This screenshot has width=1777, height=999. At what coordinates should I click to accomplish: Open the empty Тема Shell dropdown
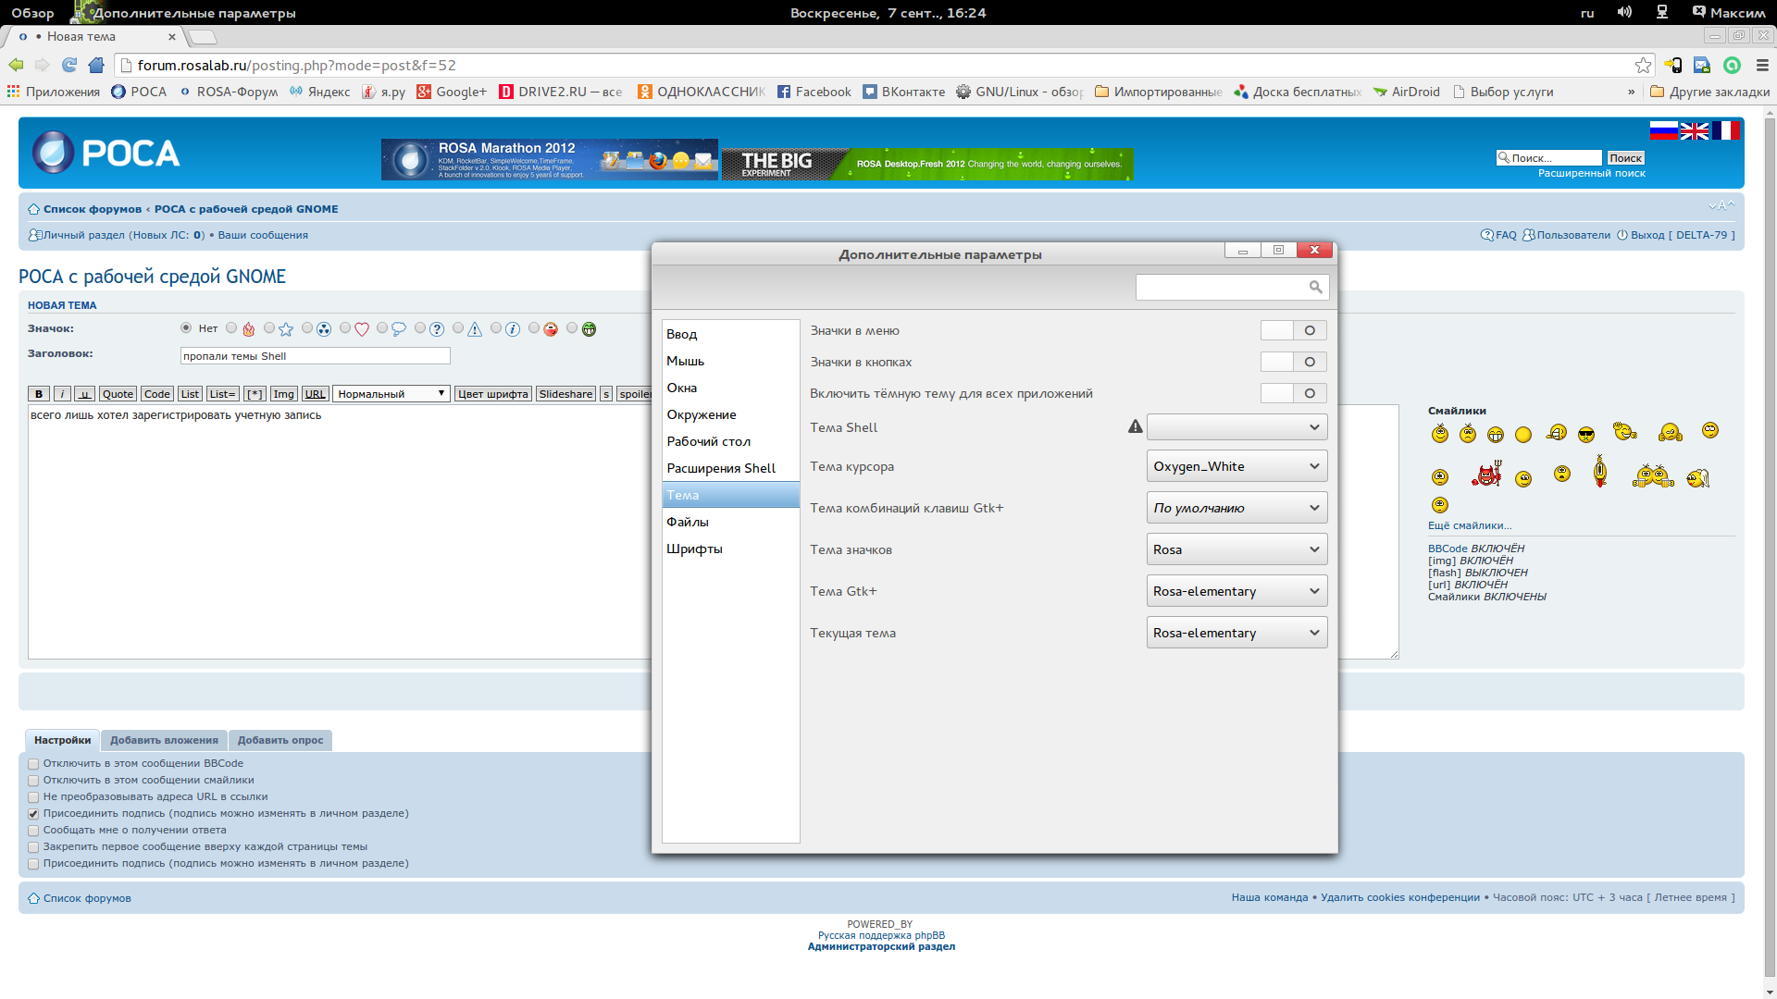click(x=1236, y=427)
